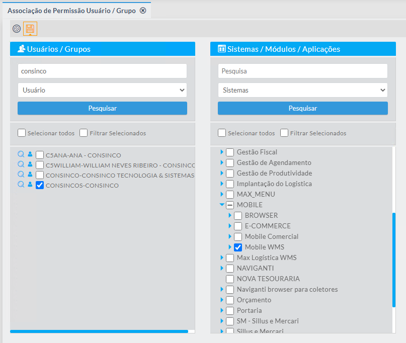Expand the Orçamento tree node
Viewport: 406px width, 343px height.
click(x=222, y=300)
